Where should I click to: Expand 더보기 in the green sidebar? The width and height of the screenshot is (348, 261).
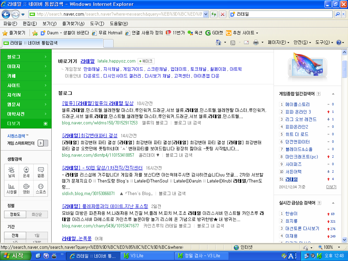(x=26, y=124)
